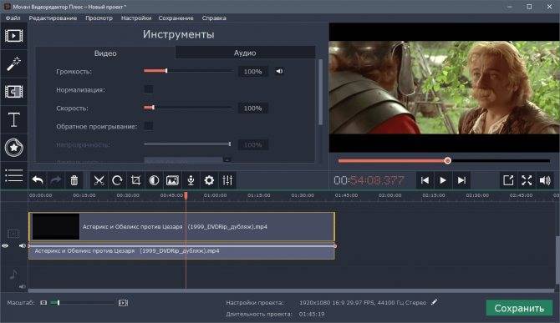Click the Непрозрачность 100% value field
Screen dimensions: 560x323
click(x=253, y=144)
